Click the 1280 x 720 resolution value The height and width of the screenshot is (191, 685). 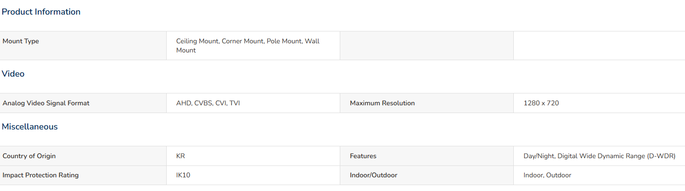[x=541, y=103]
